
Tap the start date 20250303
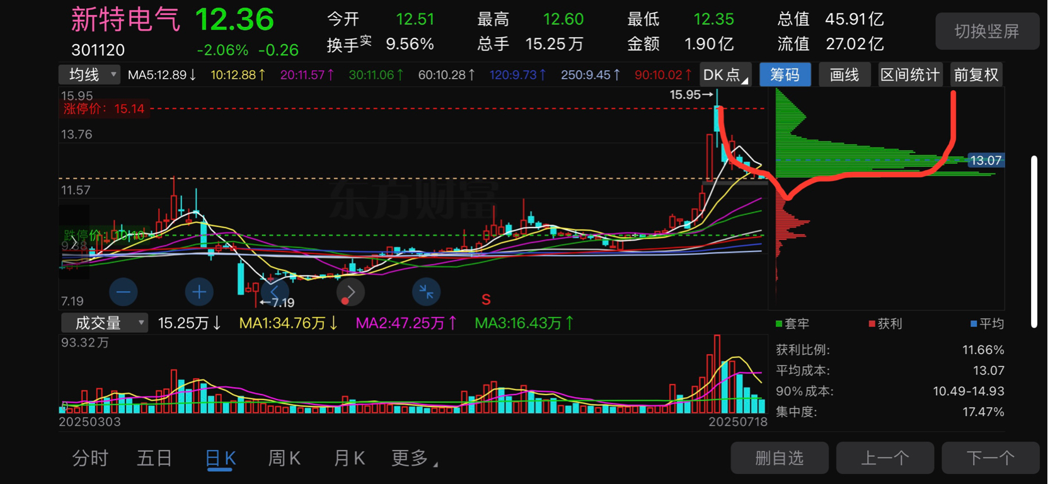point(89,422)
